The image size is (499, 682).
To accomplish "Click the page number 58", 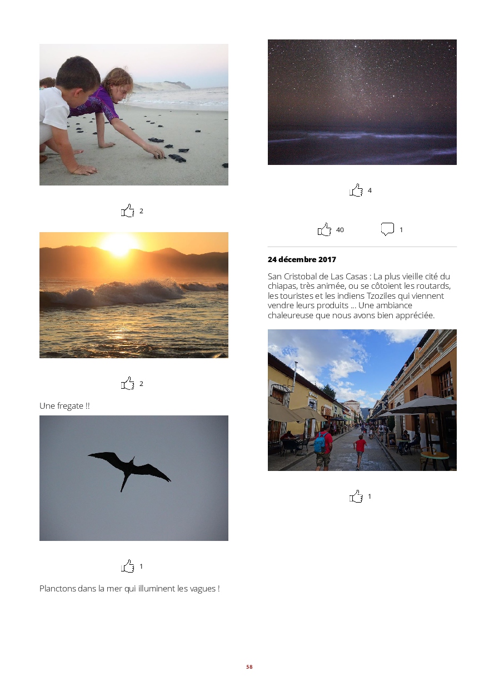I will [x=249, y=666].
